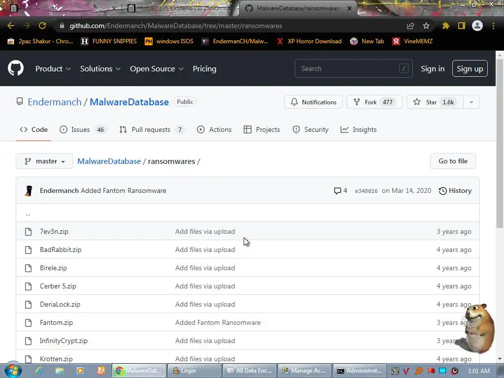Open the DeriaLock.zip file

(60, 304)
